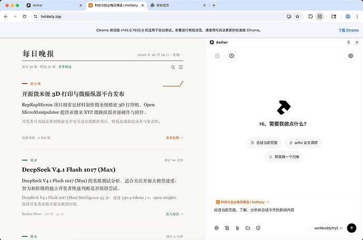Click the 下载 Chrome link

[x=348, y=30]
